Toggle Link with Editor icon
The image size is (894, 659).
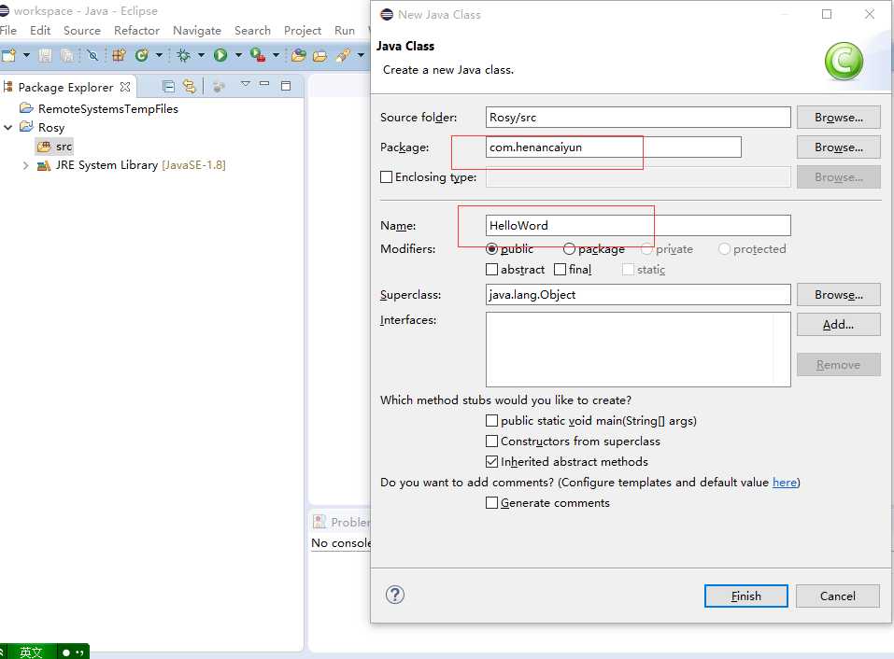190,87
